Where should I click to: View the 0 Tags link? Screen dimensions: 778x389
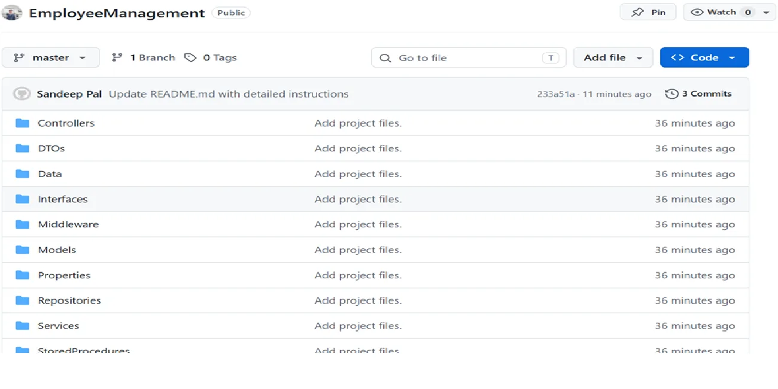(x=211, y=57)
